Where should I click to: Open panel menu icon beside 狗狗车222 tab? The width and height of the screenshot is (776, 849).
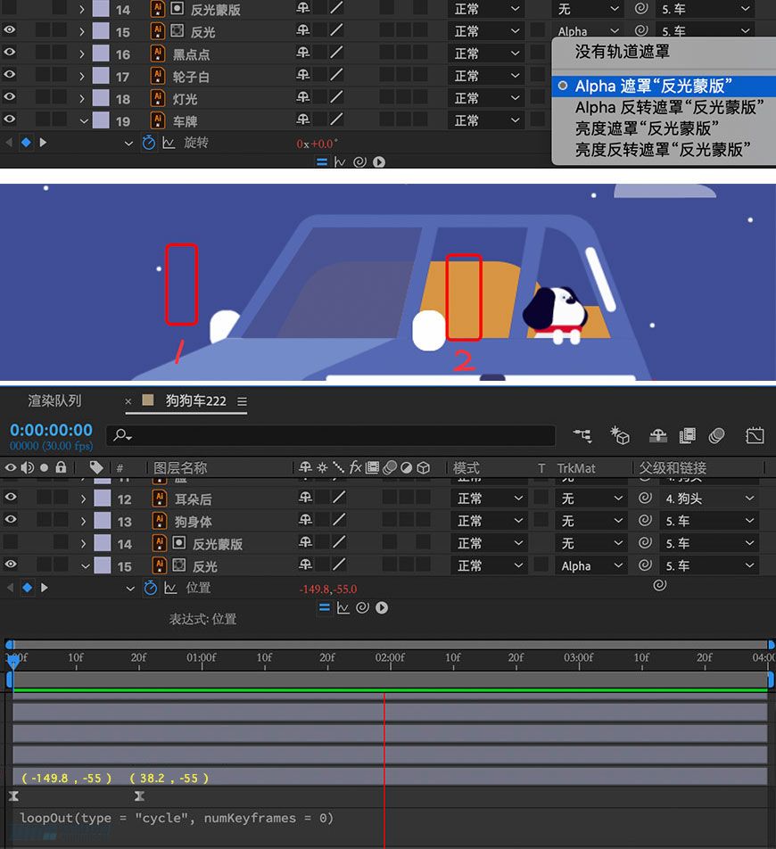pyautogui.click(x=242, y=401)
